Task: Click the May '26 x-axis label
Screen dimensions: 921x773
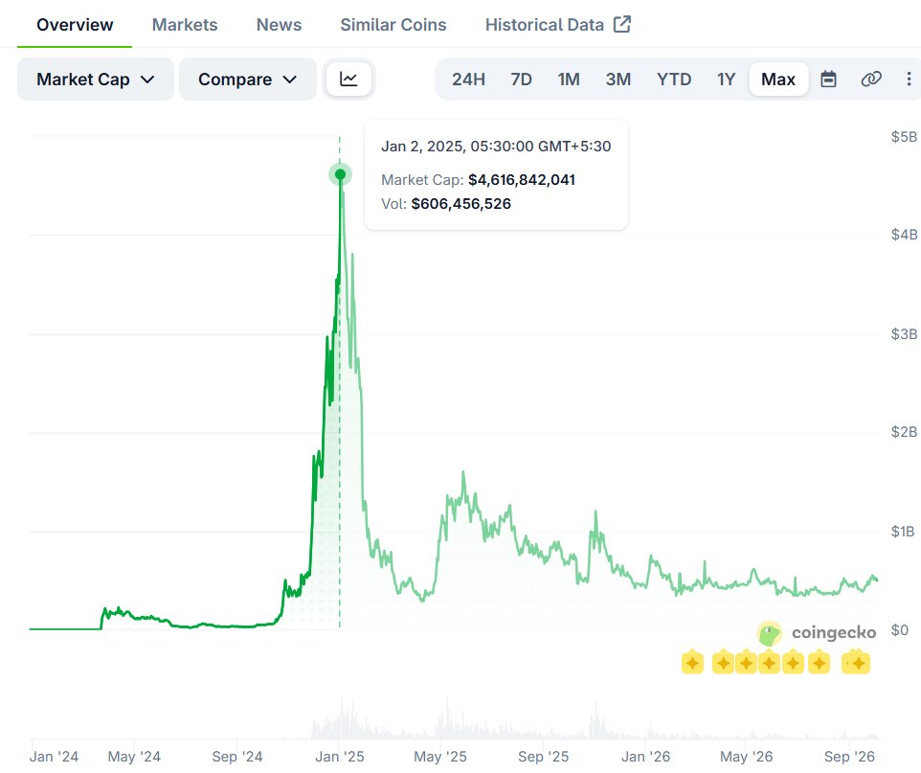Action: (x=747, y=757)
